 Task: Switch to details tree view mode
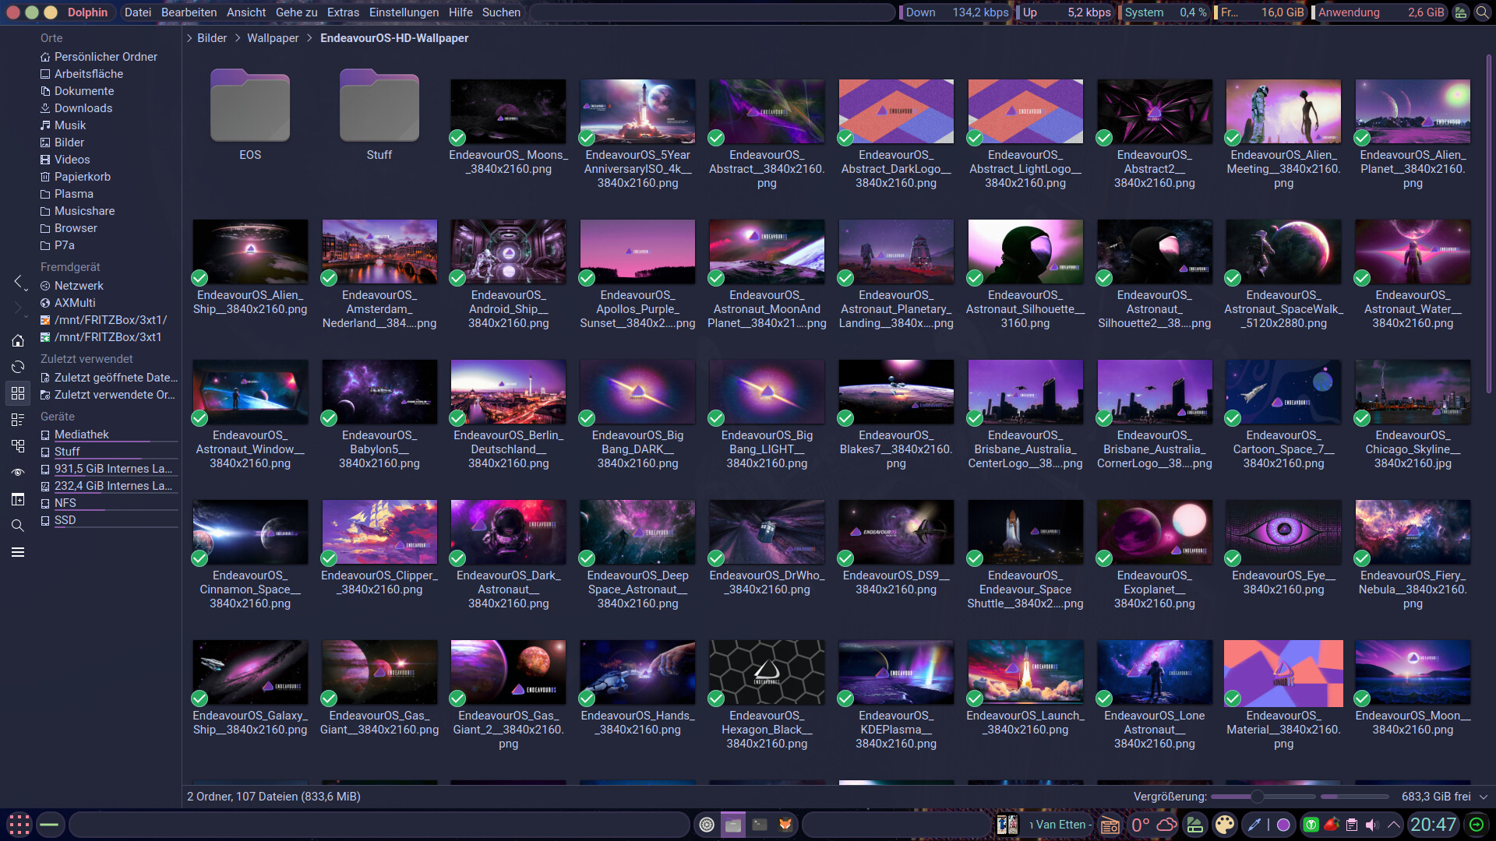point(18,446)
